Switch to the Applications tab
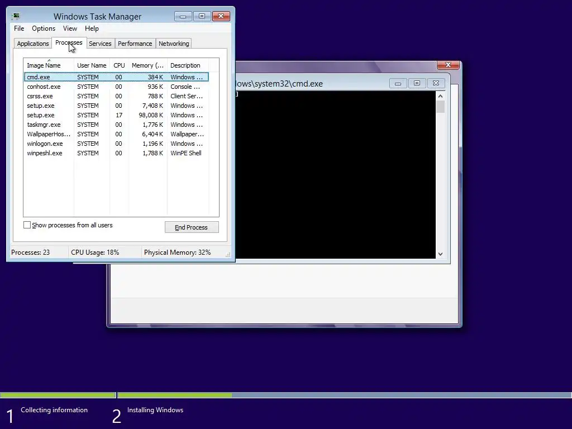The width and height of the screenshot is (572, 429). point(33,44)
